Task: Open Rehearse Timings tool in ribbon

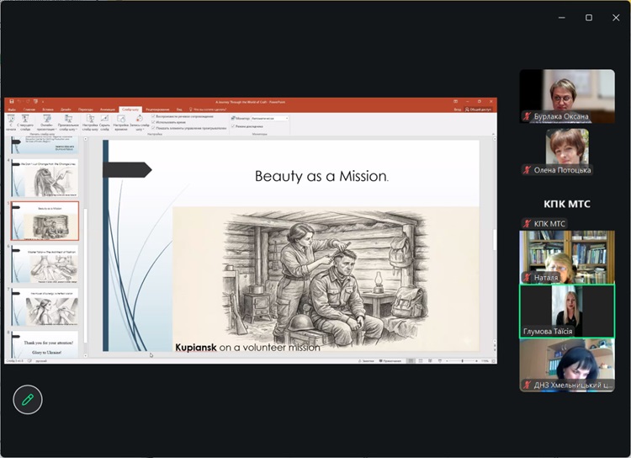Action: [x=120, y=119]
